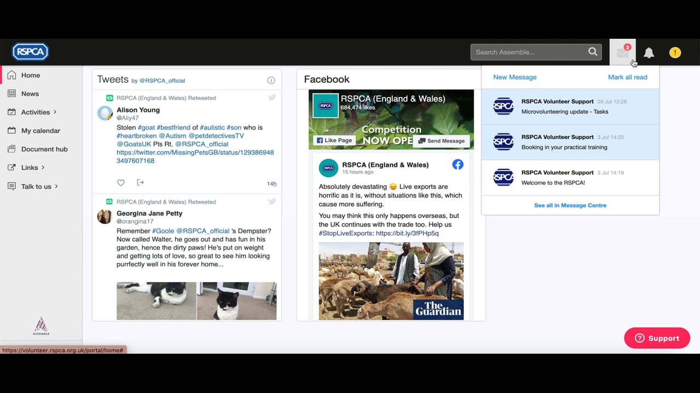Click the Activities checklist icon
The width and height of the screenshot is (700, 393).
[11, 112]
